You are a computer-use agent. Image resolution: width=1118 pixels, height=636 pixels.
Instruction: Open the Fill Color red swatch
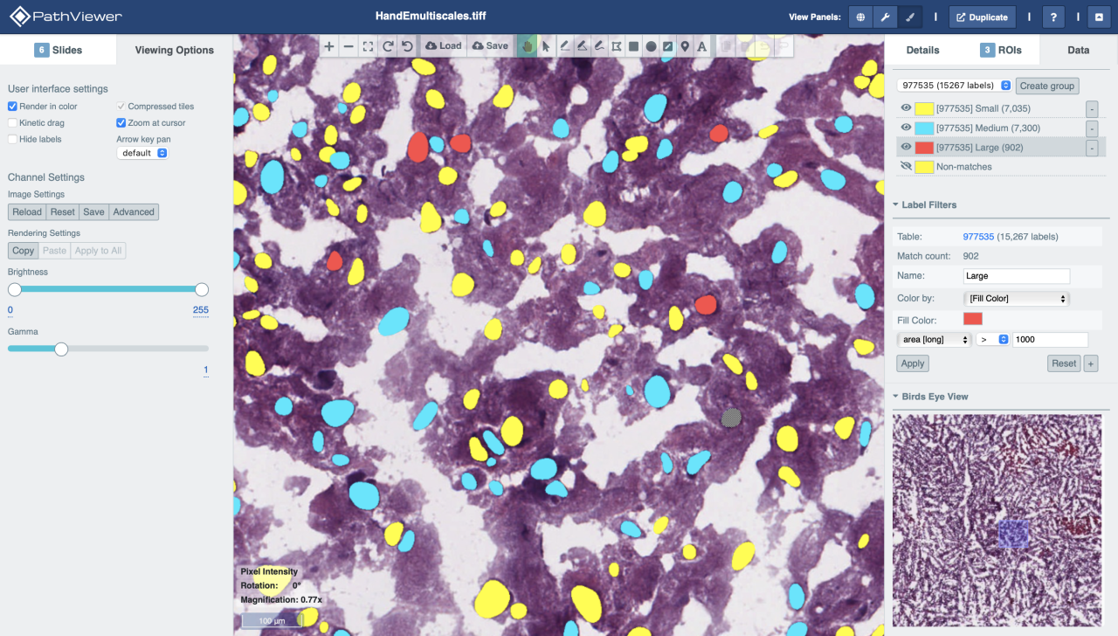coord(973,319)
